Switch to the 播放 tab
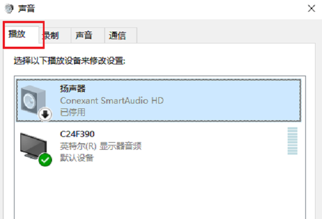The height and width of the screenshot is (219, 322). (17, 34)
